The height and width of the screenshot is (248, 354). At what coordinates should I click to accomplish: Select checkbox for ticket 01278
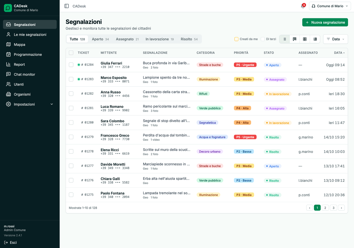click(71, 152)
